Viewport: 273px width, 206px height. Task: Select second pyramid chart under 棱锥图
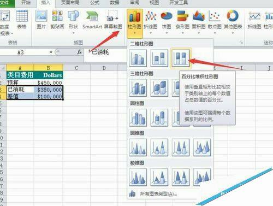pyautogui.click(x=159, y=177)
